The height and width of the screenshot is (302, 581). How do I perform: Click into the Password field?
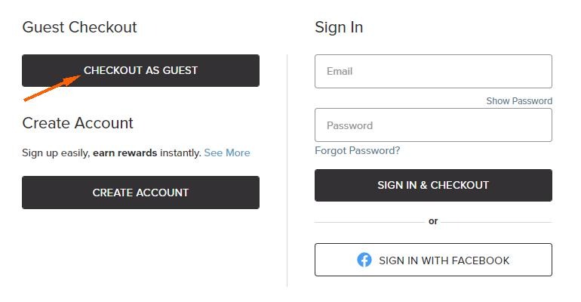(x=433, y=125)
